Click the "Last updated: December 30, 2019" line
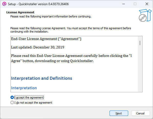Image resolution: width=153 pixels, height=119 pixels. [x=38, y=47]
